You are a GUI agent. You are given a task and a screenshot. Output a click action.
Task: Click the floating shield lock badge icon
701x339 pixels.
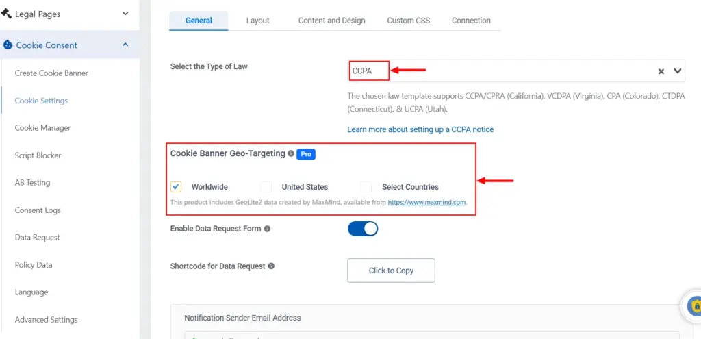(696, 306)
